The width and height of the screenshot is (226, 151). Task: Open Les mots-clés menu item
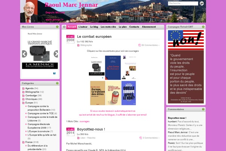[108, 27]
